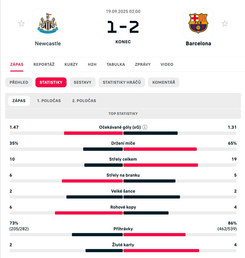This screenshot has height=258, width=245.
Task: Open STATISTIKY HRÁČŮ section
Action: [x=122, y=82]
